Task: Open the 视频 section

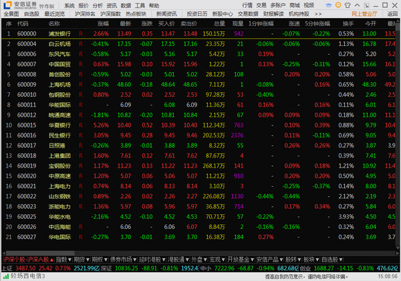Action: (x=309, y=5)
